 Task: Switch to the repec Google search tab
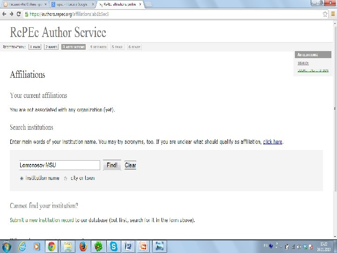pos(72,4)
